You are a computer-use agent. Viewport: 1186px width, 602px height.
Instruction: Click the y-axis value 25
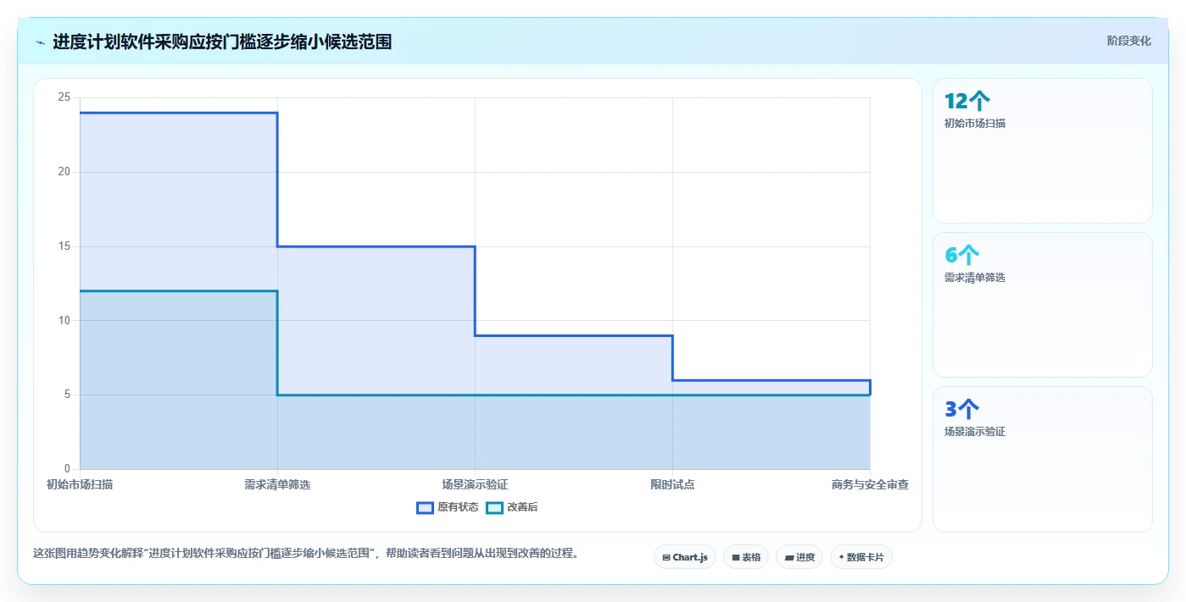point(64,97)
